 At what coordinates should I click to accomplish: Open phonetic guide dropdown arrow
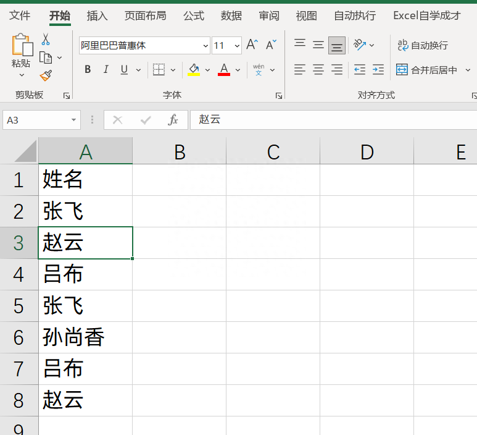pyautogui.click(x=273, y=70)
